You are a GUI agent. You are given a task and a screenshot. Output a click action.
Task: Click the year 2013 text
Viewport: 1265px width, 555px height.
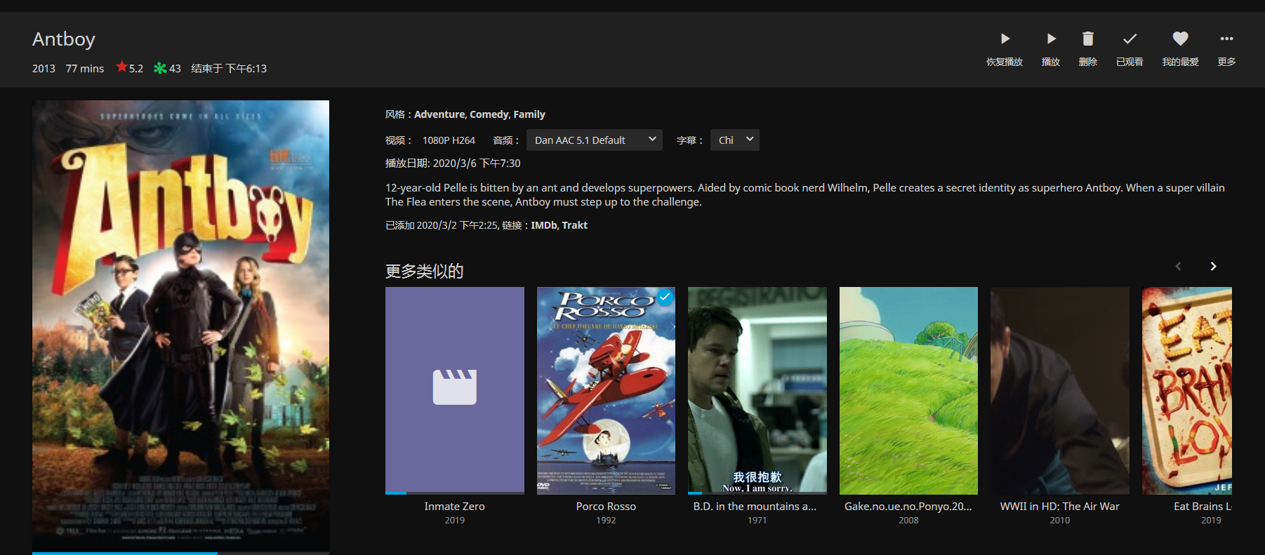click(x=44, y=69)
